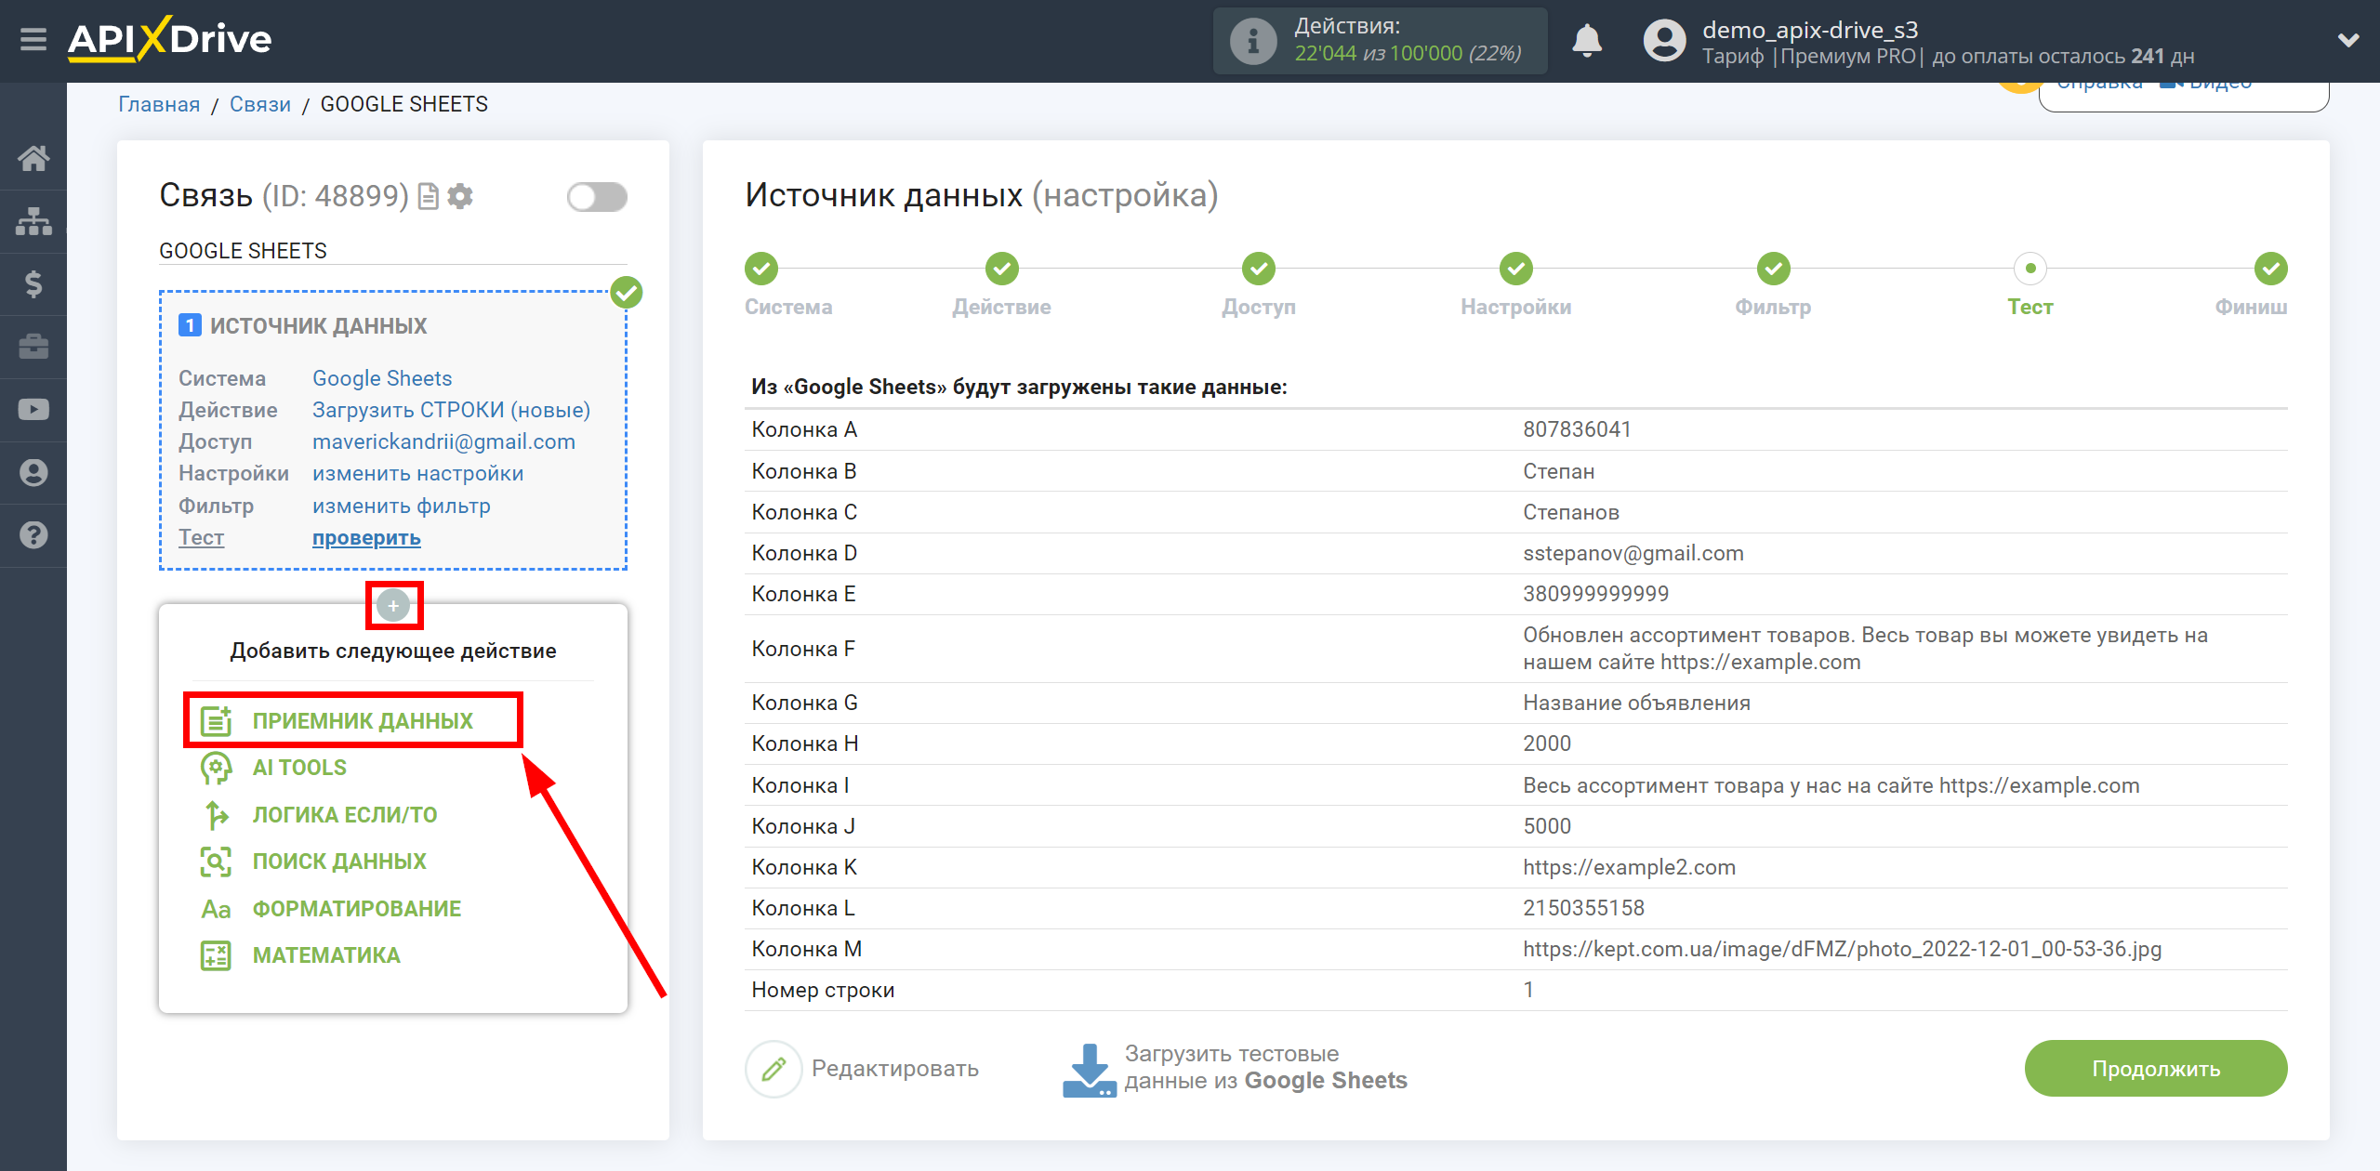
Task: Click the actions usage counter
Action: (1381, 41)
